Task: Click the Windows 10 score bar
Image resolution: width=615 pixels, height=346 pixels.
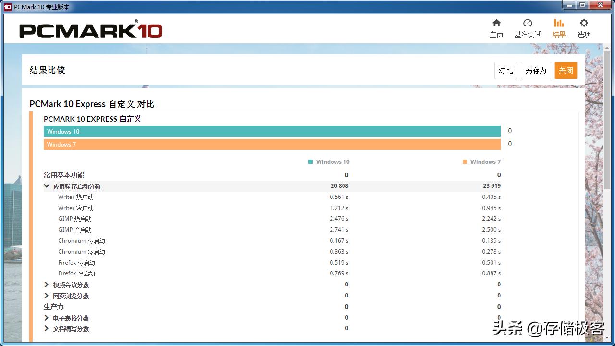Action: click(272, 131)
